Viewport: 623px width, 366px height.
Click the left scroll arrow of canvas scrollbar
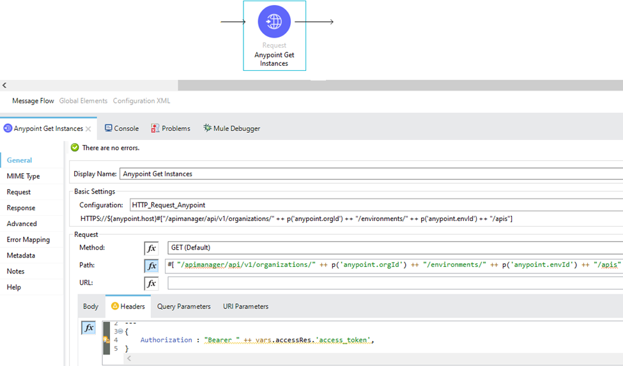coord(4,85)
